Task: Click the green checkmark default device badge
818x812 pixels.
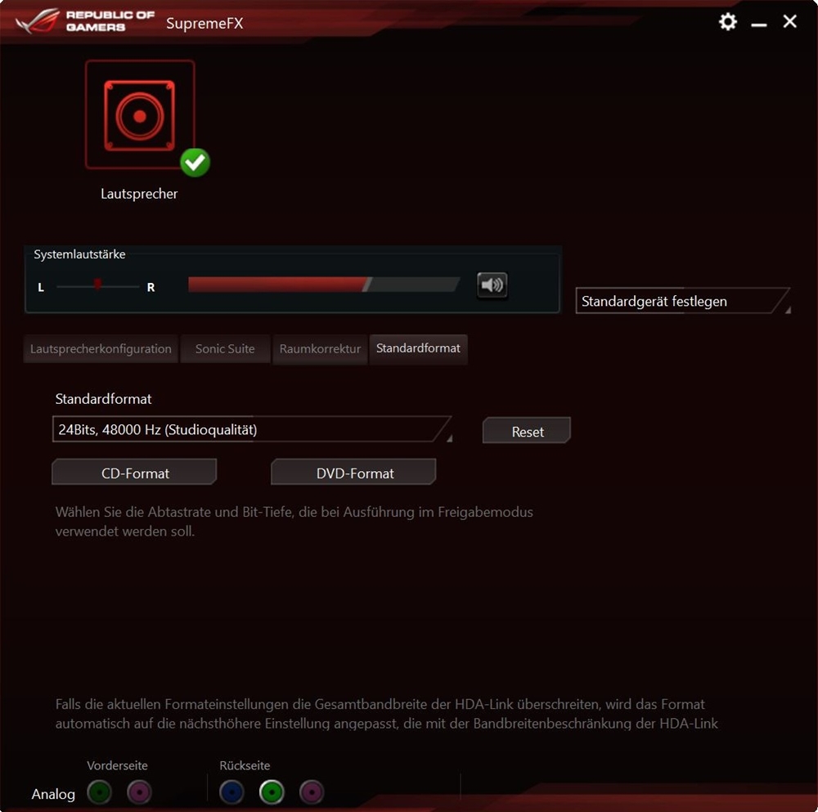Action: pyautogui.click(x=195, y=162)
